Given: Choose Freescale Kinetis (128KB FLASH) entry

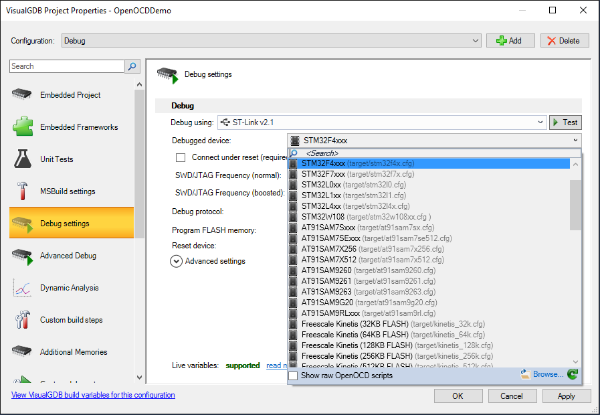Looking at the screenshot, I should pyautogui.click(x=429, y=345).
